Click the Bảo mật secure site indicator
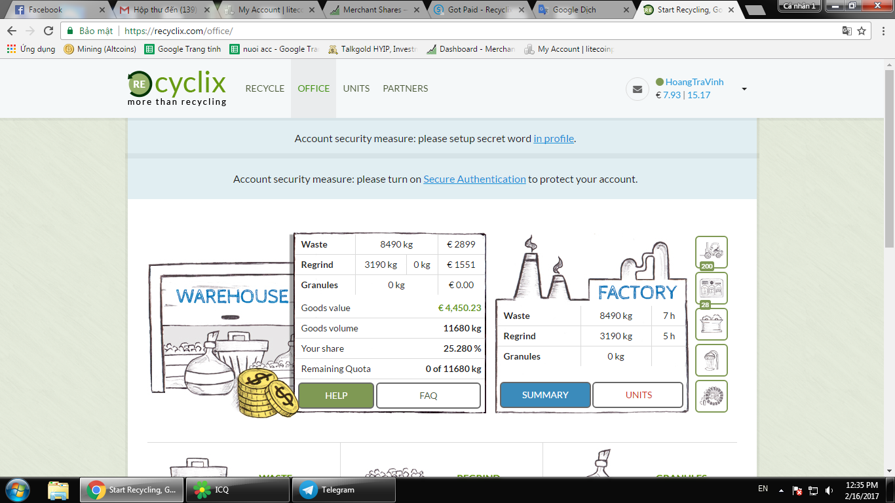Viewport: 895px width, 503px height. coord(90,31)
